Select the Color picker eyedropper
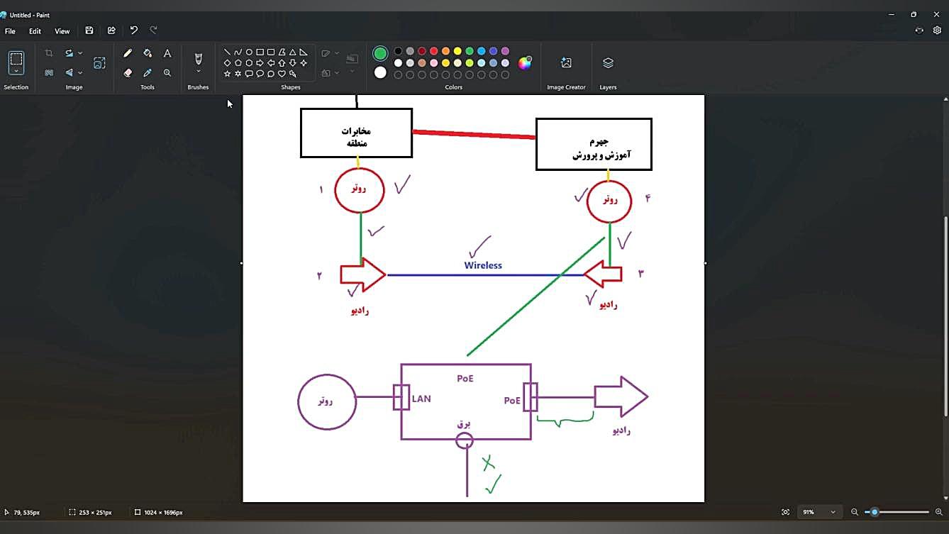949x534 pixels. (148, 72)
